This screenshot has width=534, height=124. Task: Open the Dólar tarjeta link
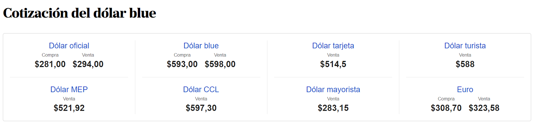coord(333,46)
